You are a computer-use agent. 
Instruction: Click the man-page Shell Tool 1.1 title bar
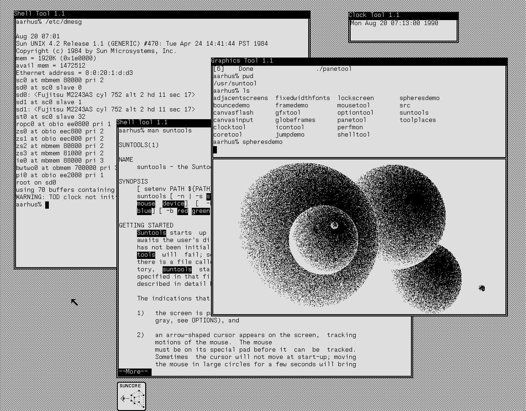pos(164,122)
